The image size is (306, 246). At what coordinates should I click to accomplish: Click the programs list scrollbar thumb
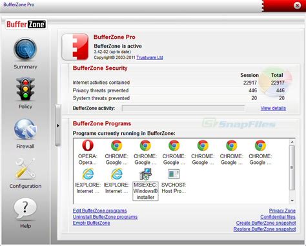tap(292, 168)
